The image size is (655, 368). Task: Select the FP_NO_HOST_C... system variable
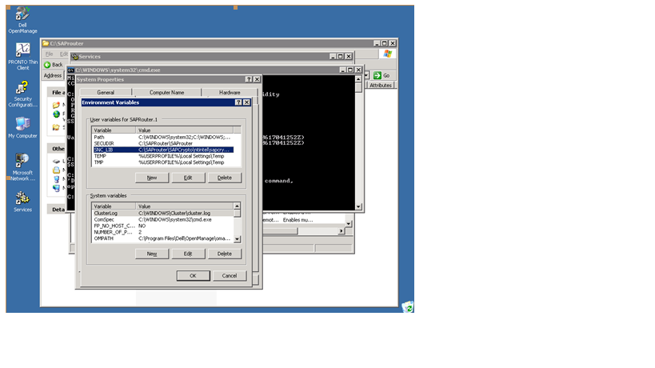163,226
